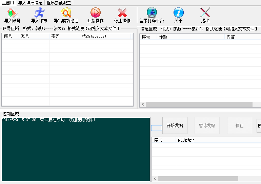Switch to the 导入详细信息 tab
The image size is (261, 184).
click(x=31, y=3)
